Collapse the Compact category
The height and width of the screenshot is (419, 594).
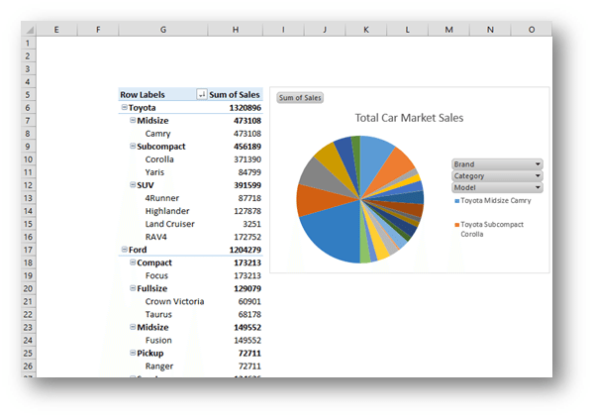133,262
